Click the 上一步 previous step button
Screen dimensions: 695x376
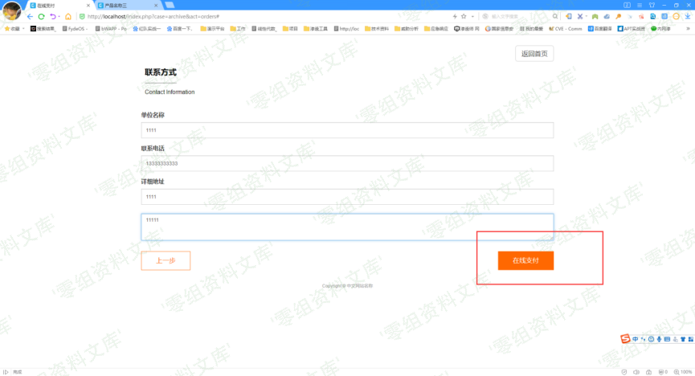[166, 260]
